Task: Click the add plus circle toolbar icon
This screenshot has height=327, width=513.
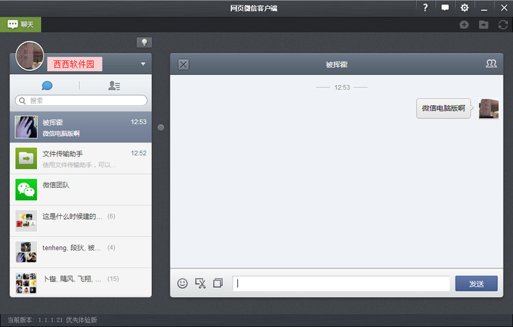Action: (x=464, y=25)
